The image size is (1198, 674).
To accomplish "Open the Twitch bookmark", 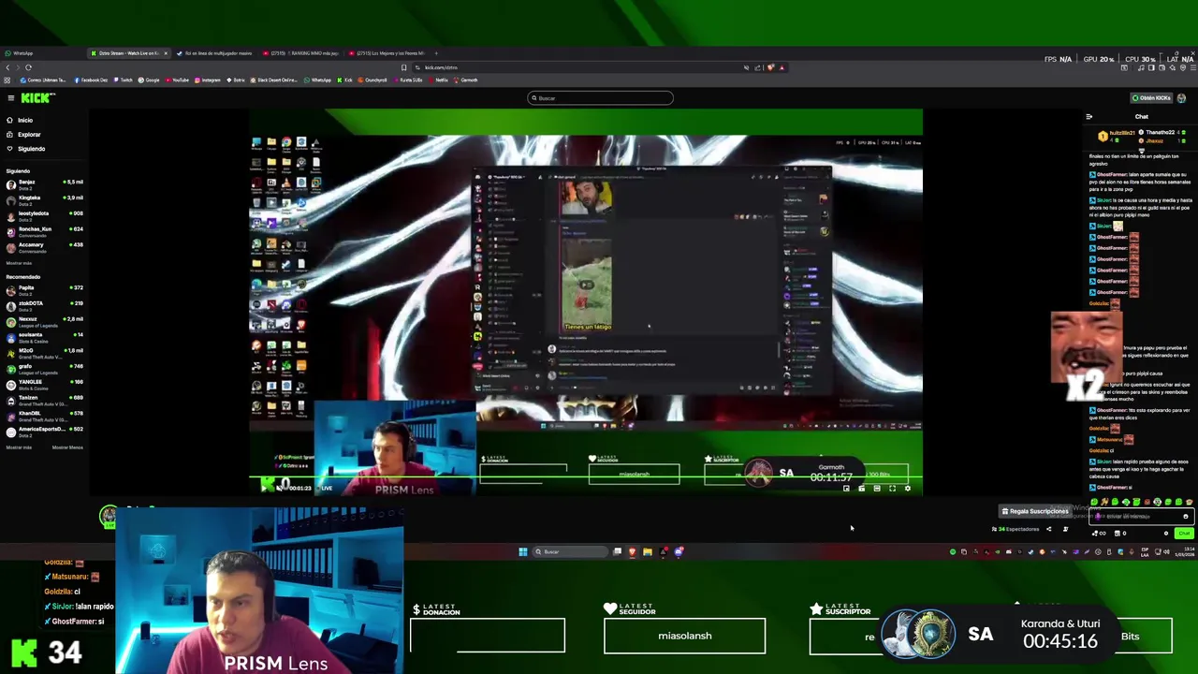I will click(x=123, y=80).
